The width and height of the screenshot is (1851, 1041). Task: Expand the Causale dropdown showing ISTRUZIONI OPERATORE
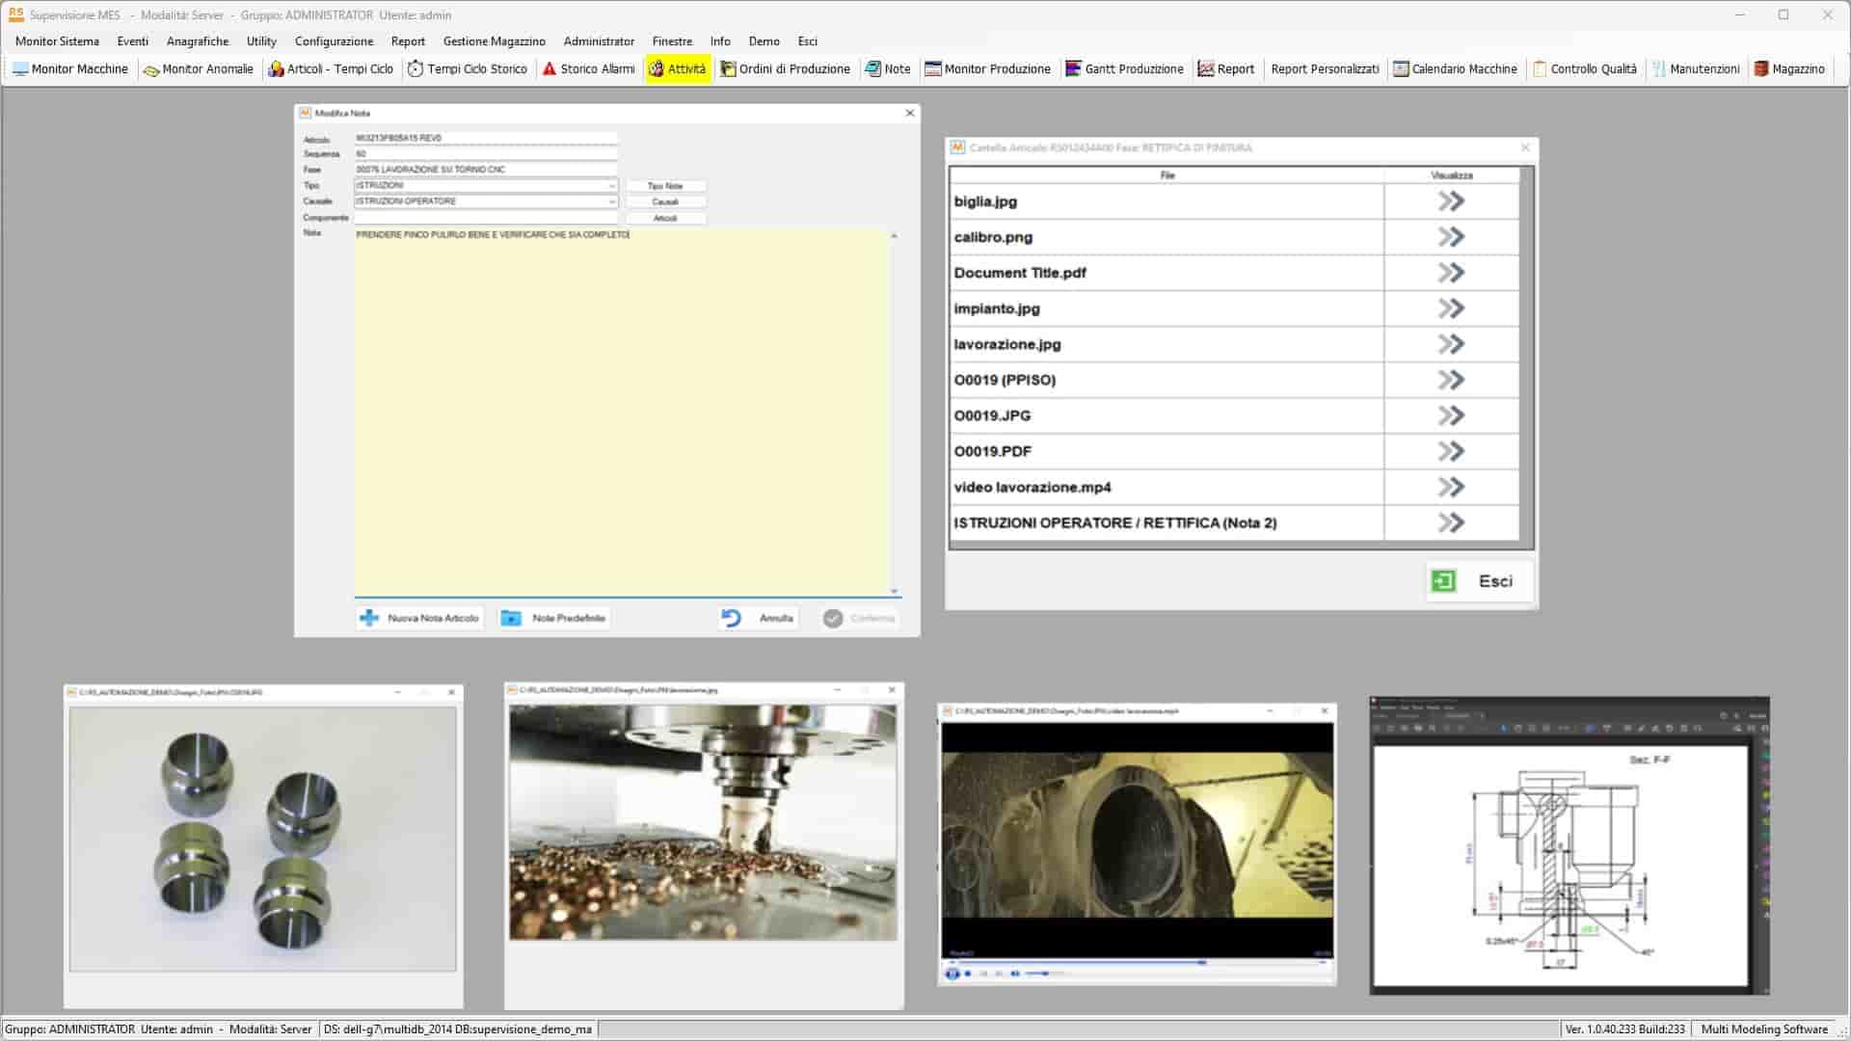click(611, 201)
